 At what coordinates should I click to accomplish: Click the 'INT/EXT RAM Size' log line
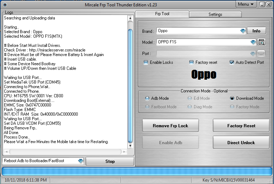click(x=41, y=114)
